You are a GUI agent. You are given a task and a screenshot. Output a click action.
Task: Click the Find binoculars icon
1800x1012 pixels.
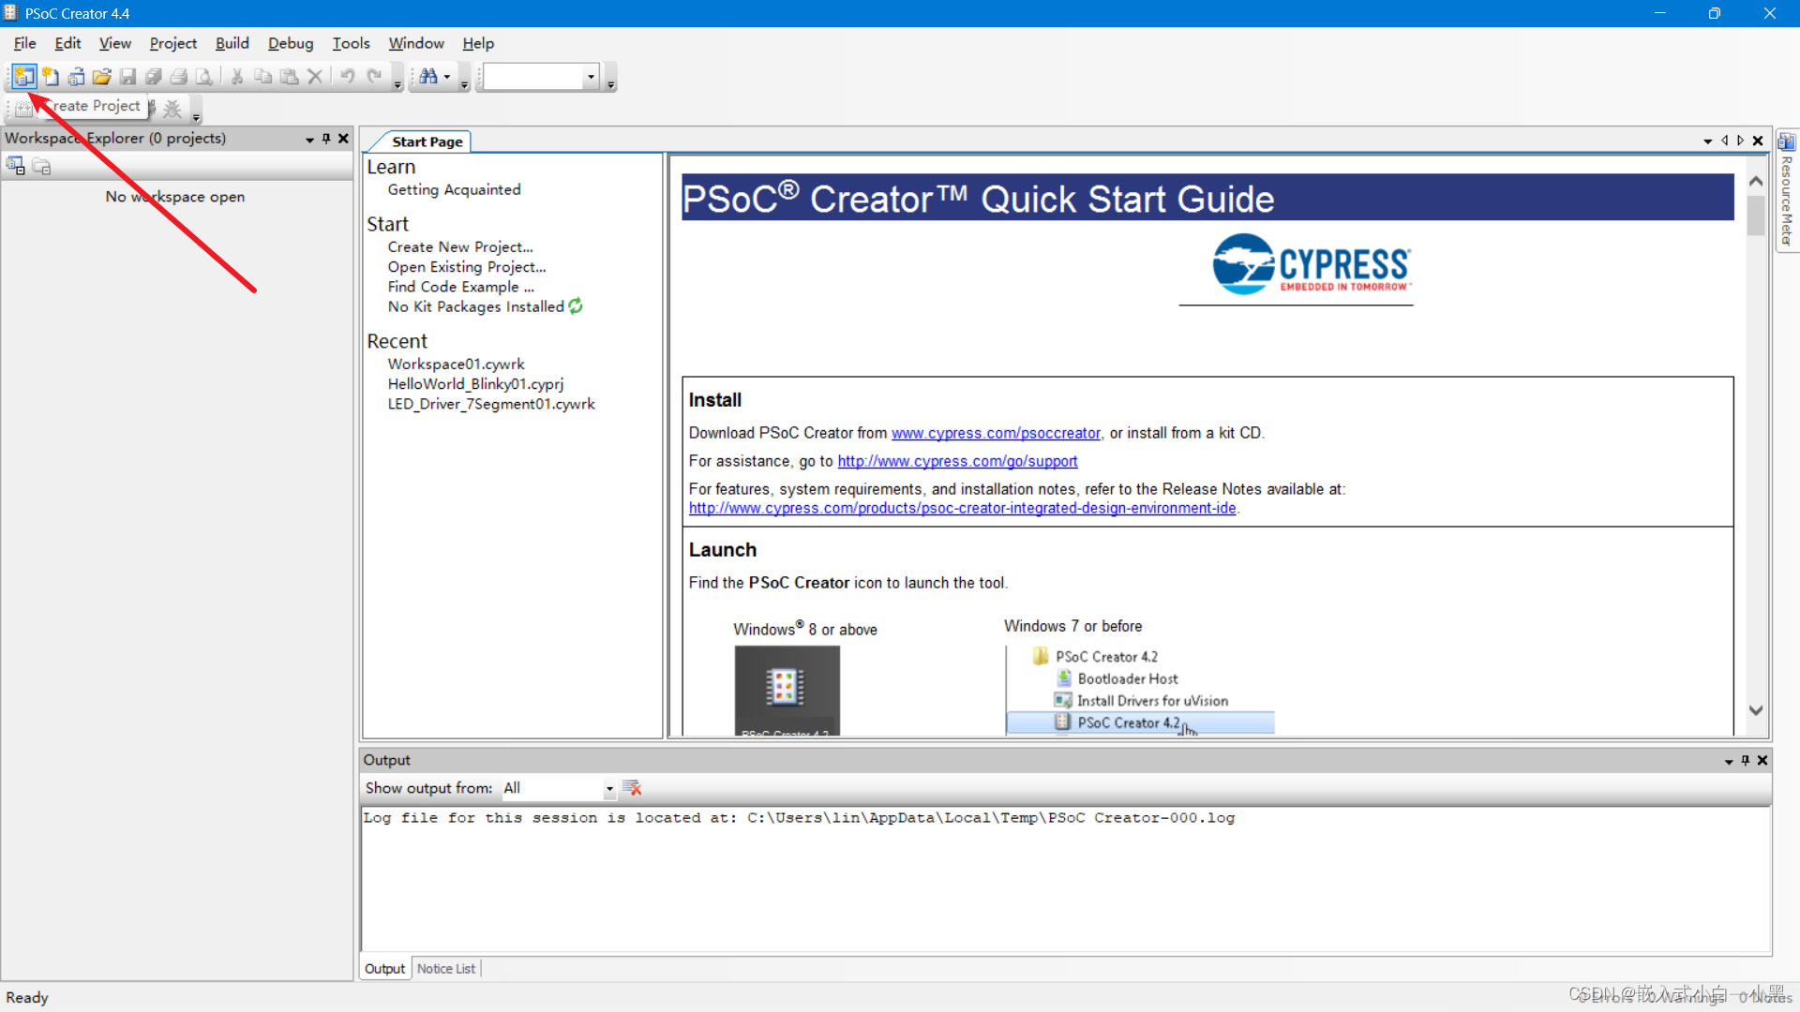point(428,77)
